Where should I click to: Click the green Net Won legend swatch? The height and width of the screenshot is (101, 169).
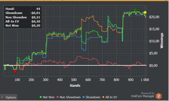pyautogui.click(x=41, y=97)
